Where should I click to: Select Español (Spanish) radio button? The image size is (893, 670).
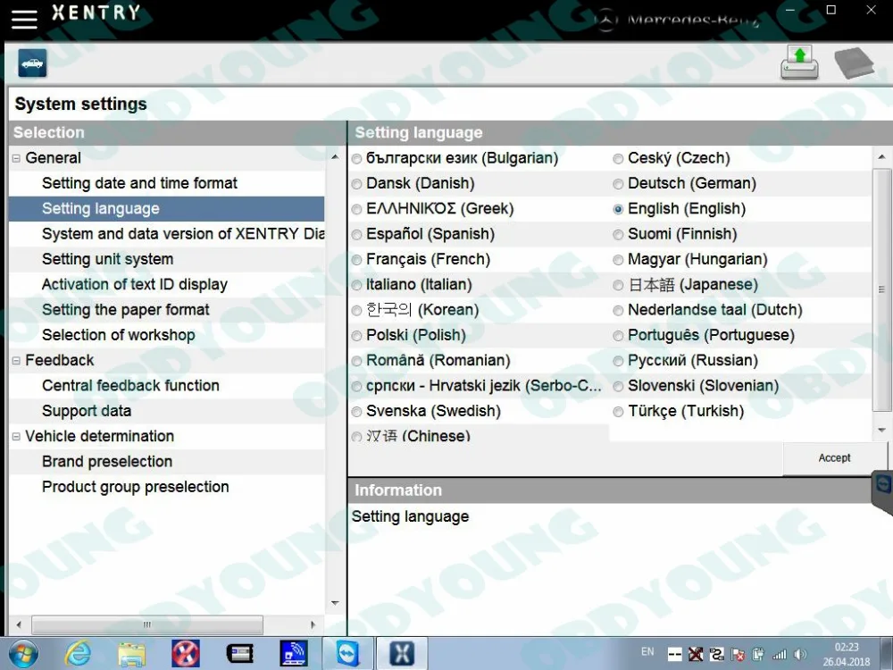pyautogui.click(x=356, y=235)
